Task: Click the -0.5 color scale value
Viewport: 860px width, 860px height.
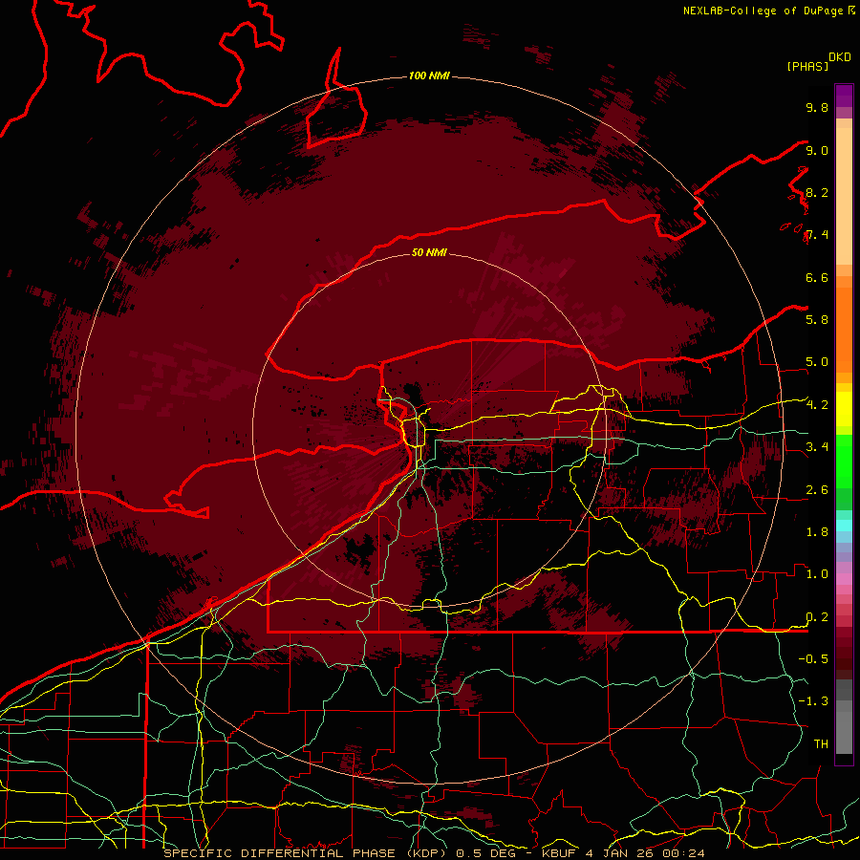Action: tap(813, 658)
